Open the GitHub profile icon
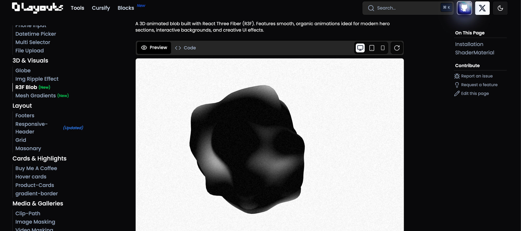Screen dimensions: 521x231 pos(464,8)
